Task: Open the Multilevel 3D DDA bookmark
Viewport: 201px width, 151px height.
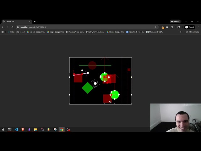Action: (155, 32)
